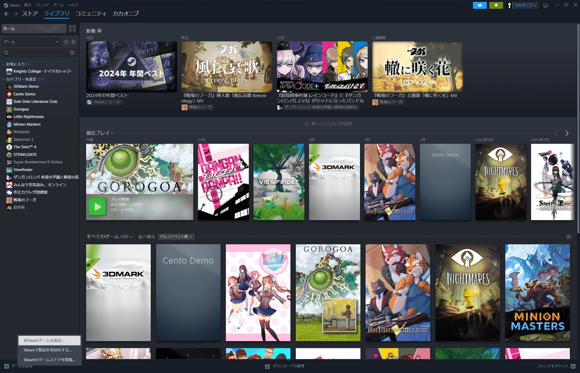Open advanced filter options beside search box
This screenshot has height=373, width=580.
point(72,53)
